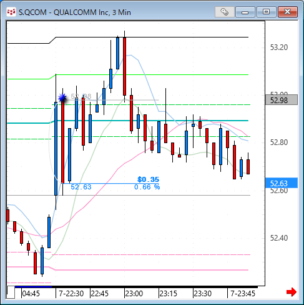Click the red scroll-right arrow

click(x=292, y=292)
